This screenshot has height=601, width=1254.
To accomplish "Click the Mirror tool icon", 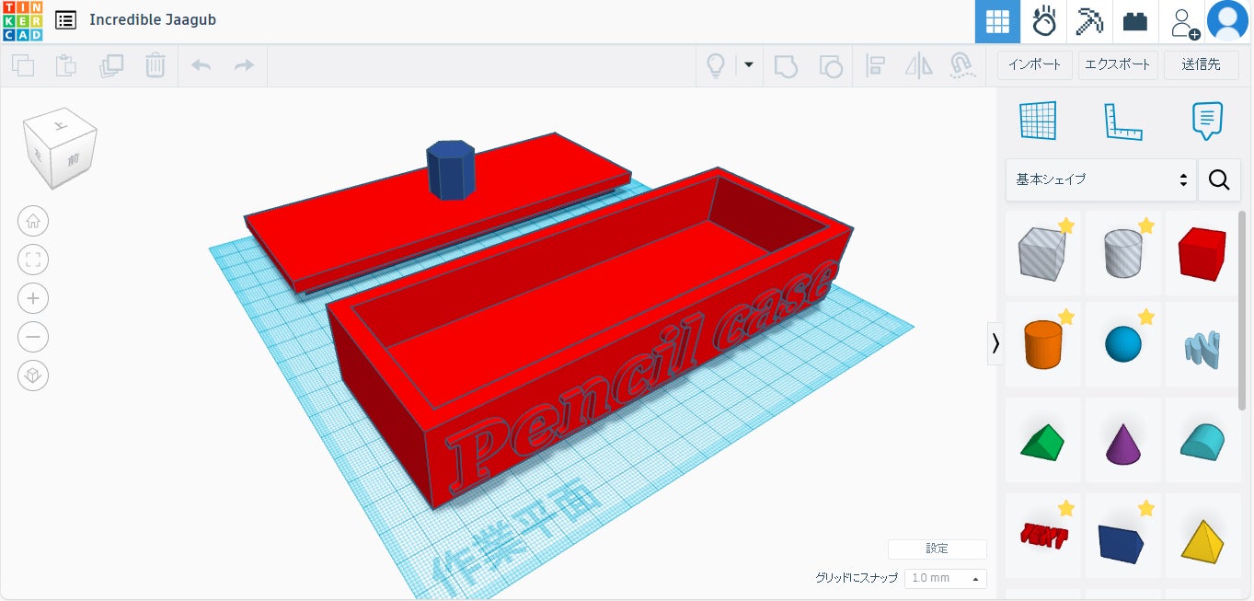I will 919,65.
